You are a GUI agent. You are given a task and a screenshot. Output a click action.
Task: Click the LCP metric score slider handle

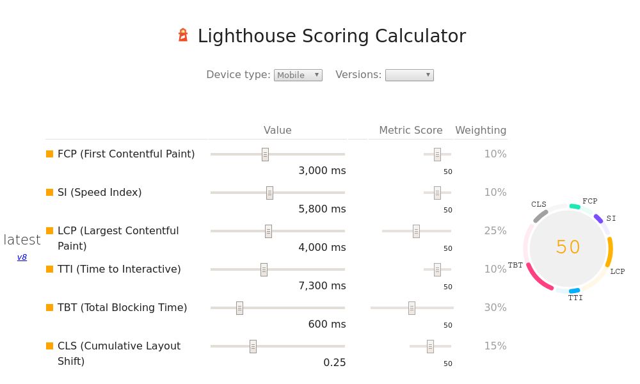[x=417, y=230]
